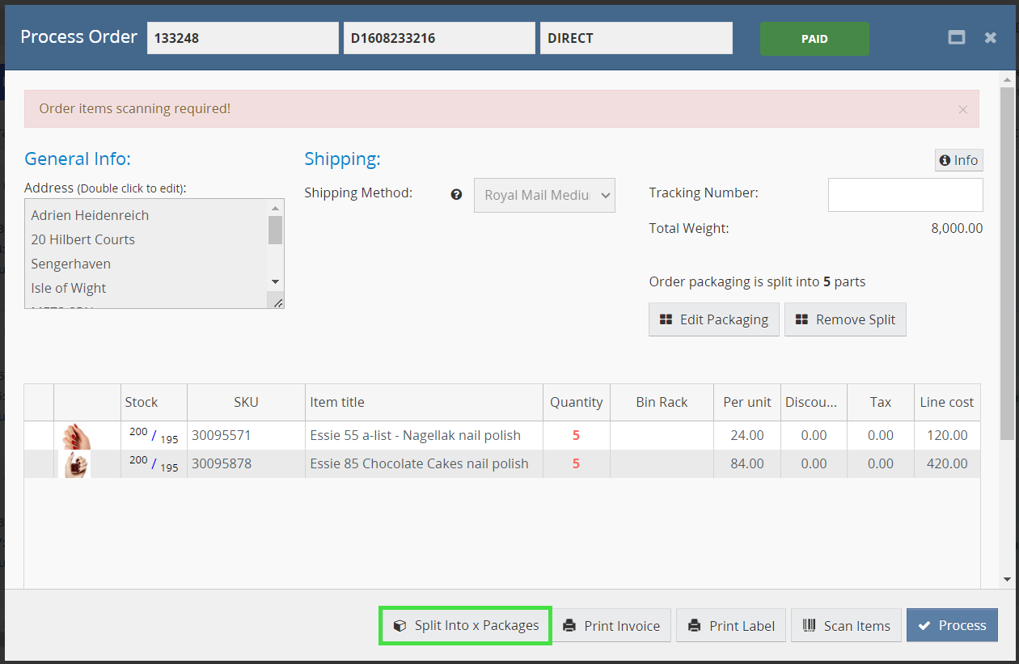Image resolution: width=1019 pixels, height=664 pixels.
Task: Sort by the SKU column header
Action: point(246,402)
